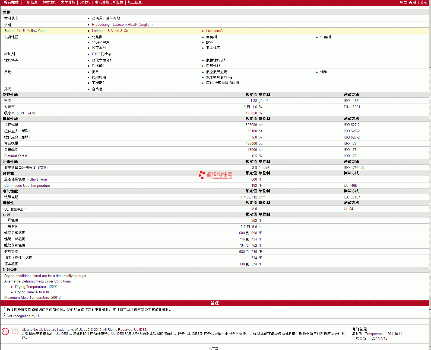Switch to the 电气性能与可燃性 tab
Image resolution: width=431 pixels, height=350 pixels.
109,2
